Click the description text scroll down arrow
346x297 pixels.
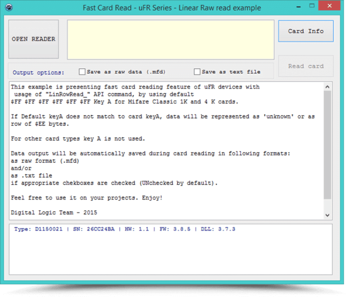328,215
